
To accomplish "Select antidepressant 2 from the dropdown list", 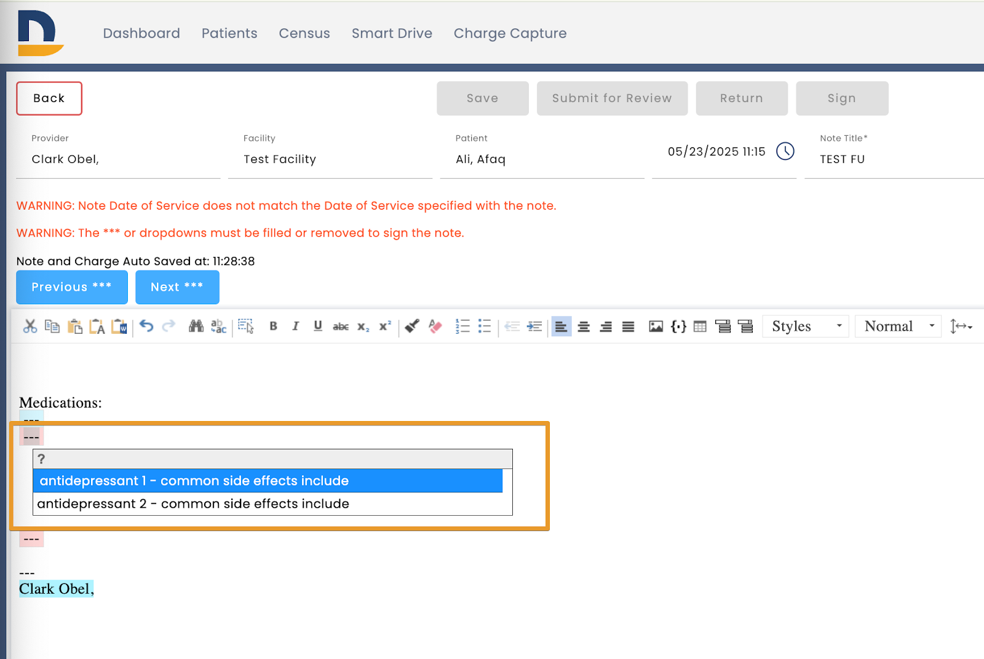I will click(193, 503).
